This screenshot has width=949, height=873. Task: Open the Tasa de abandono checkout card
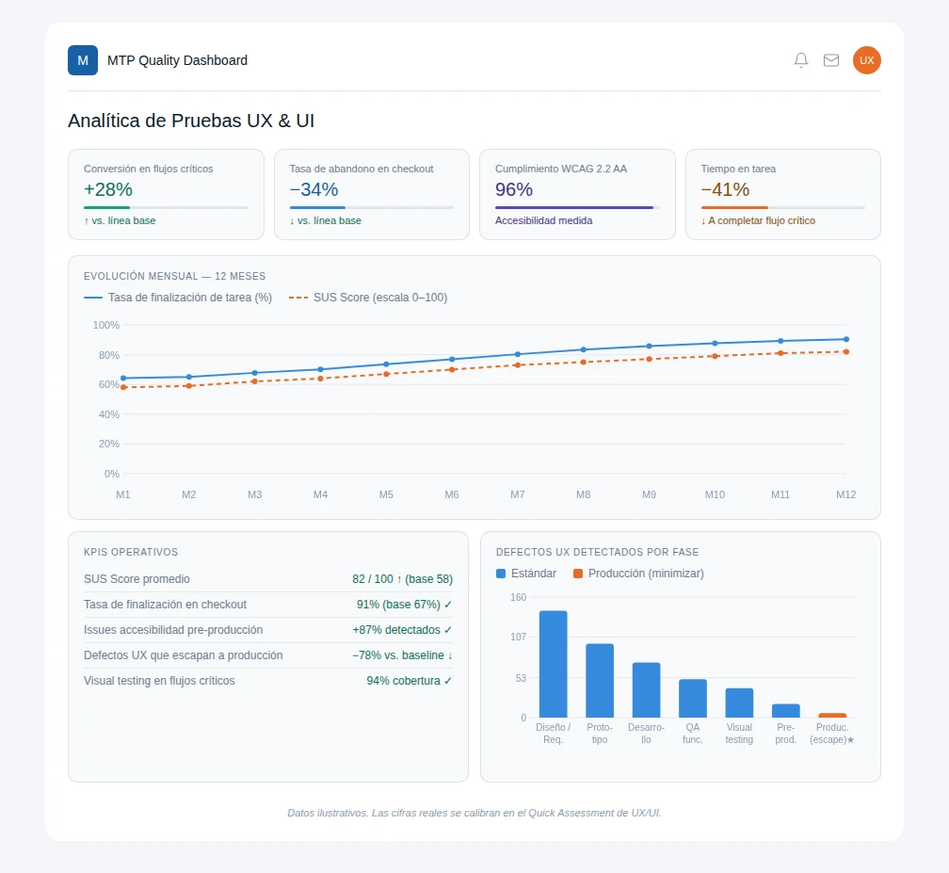372,194
